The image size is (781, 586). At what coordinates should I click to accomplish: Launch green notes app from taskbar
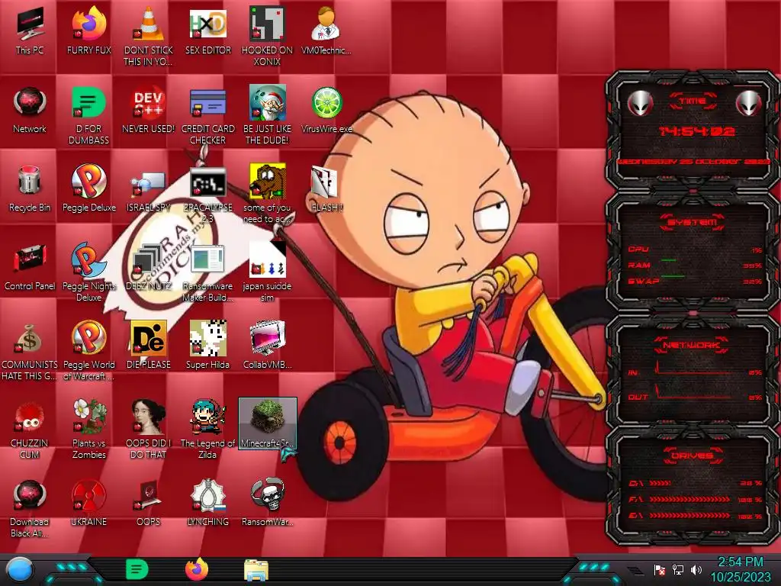pos(137,569)
